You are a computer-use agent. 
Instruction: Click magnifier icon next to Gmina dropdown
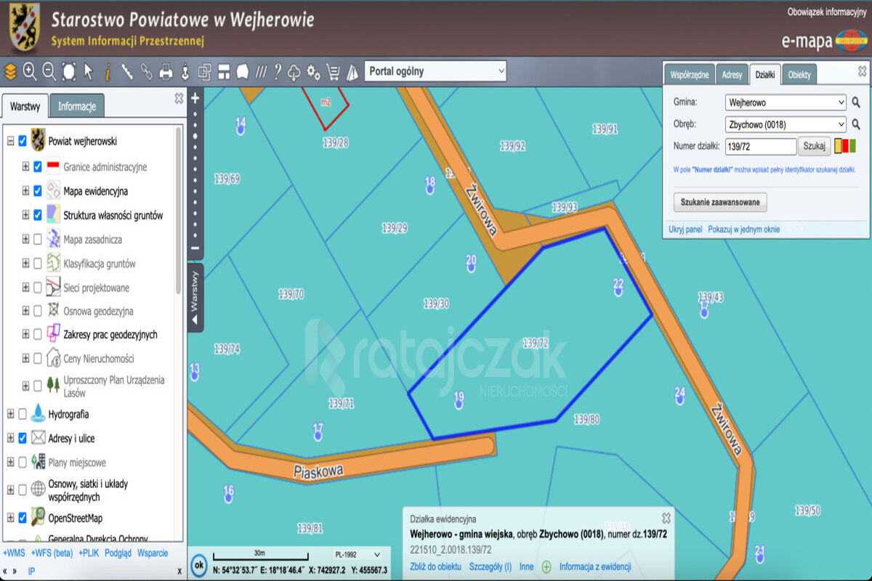(856, 102)
